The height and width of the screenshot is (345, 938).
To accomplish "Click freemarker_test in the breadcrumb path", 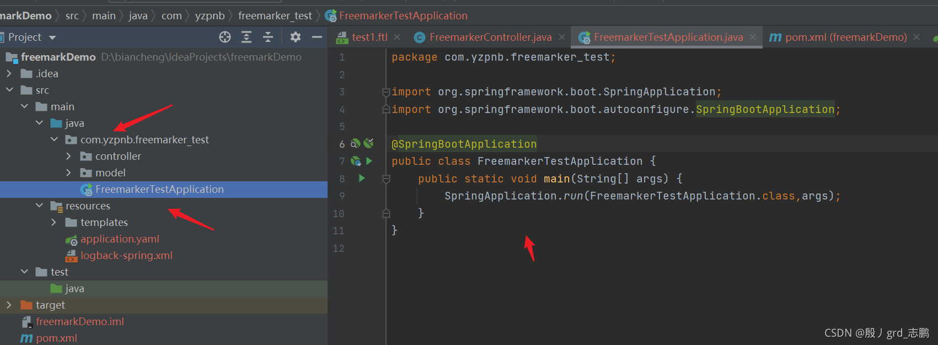I will click(x=275, y=16).
